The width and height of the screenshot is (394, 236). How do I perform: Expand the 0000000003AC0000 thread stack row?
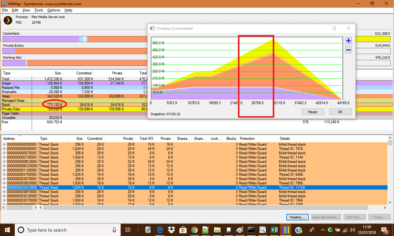click(4, 188)
